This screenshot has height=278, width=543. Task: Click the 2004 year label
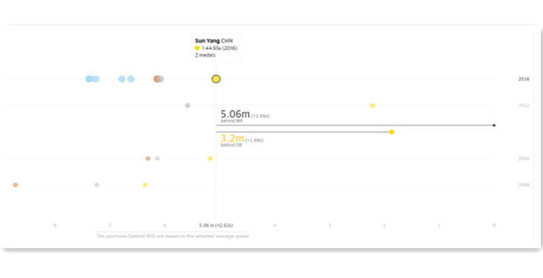pyautogui.click(x=523, y=159)
